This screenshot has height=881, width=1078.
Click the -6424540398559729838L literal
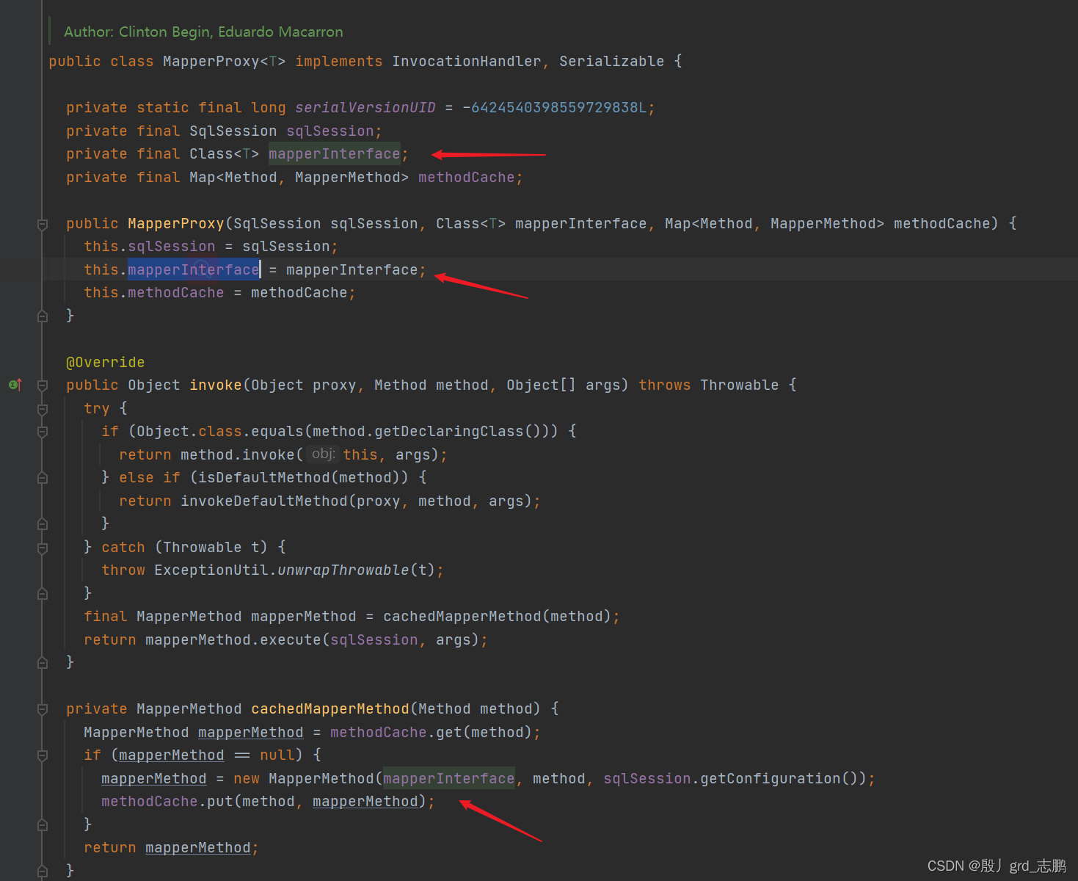[555, 108]
